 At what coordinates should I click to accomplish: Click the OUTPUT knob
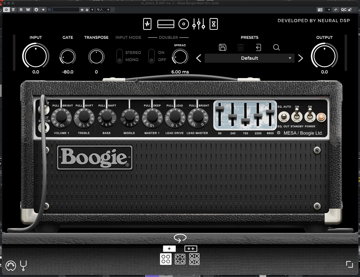[325, 56]
